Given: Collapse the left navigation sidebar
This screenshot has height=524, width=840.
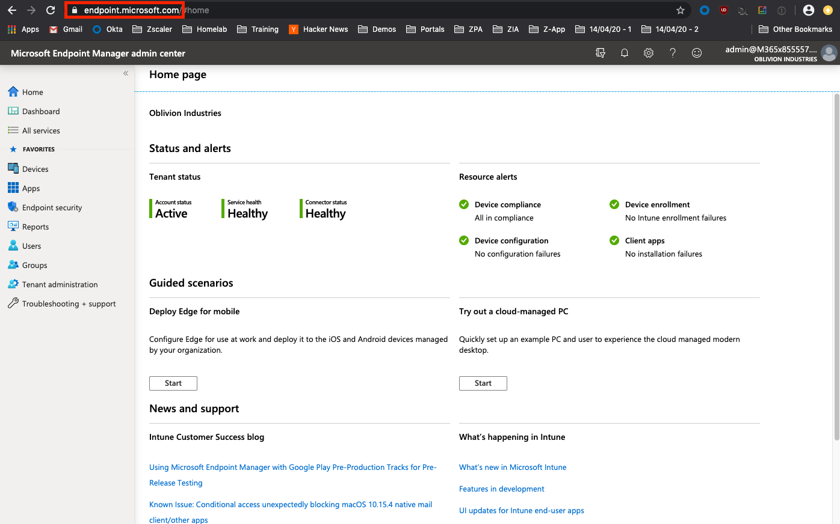Looking at the screenshot, I should pos(126,73).
